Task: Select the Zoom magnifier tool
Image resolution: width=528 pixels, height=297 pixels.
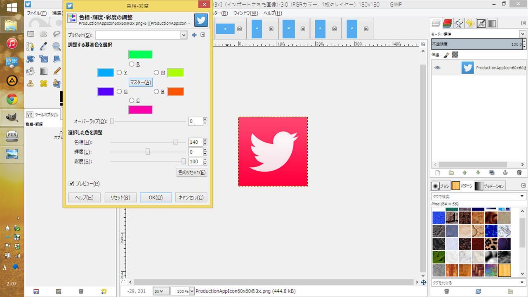Action: point(56,46)
